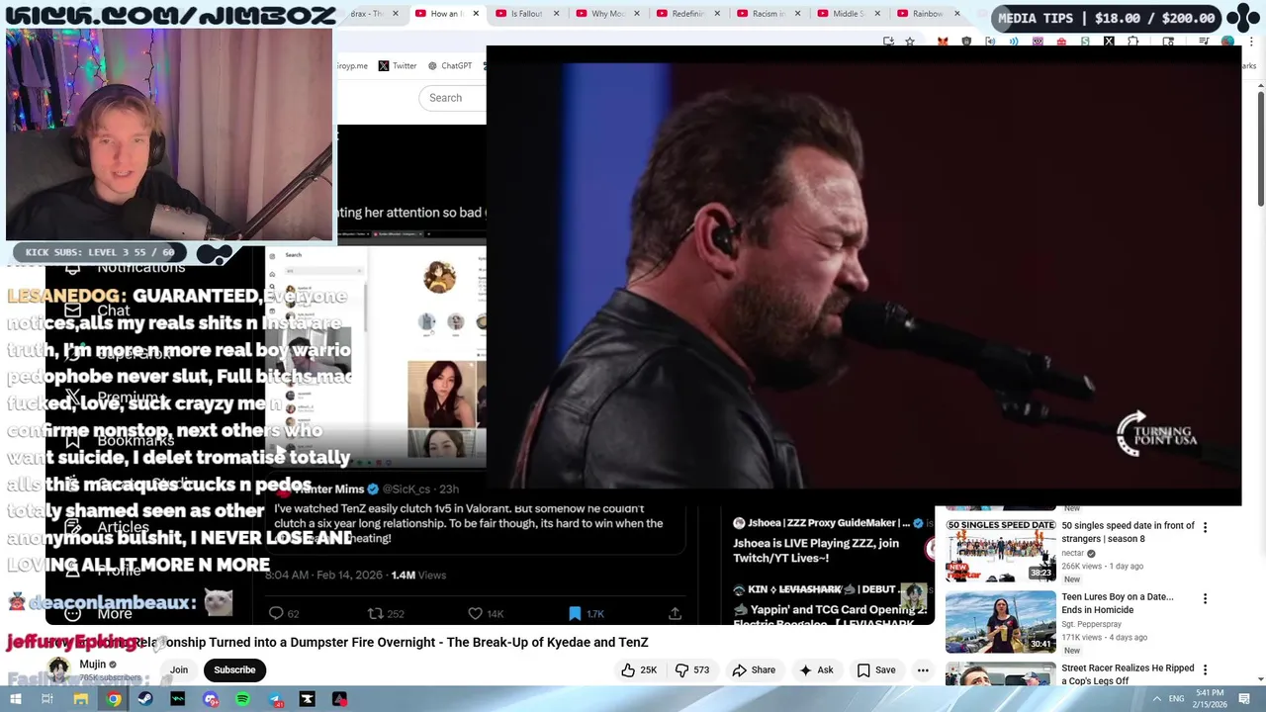The width and height of the screenshot is (1266, 712).
Task: Dislike the video showing 573
Action: pyautogui.click(x=692, y=669)
